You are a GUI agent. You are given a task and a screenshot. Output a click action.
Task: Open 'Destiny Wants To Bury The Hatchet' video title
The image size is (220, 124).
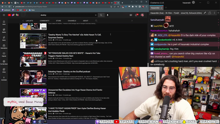(x=75, y=36)
